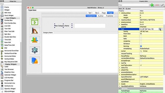
Task: Expand the toolTip property
Action: (120, 63)
